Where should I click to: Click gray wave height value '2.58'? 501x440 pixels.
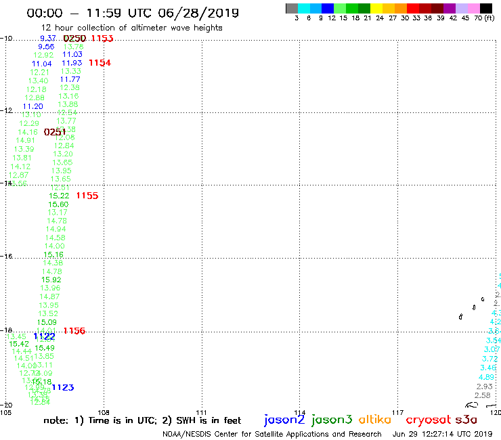(483, 395)
